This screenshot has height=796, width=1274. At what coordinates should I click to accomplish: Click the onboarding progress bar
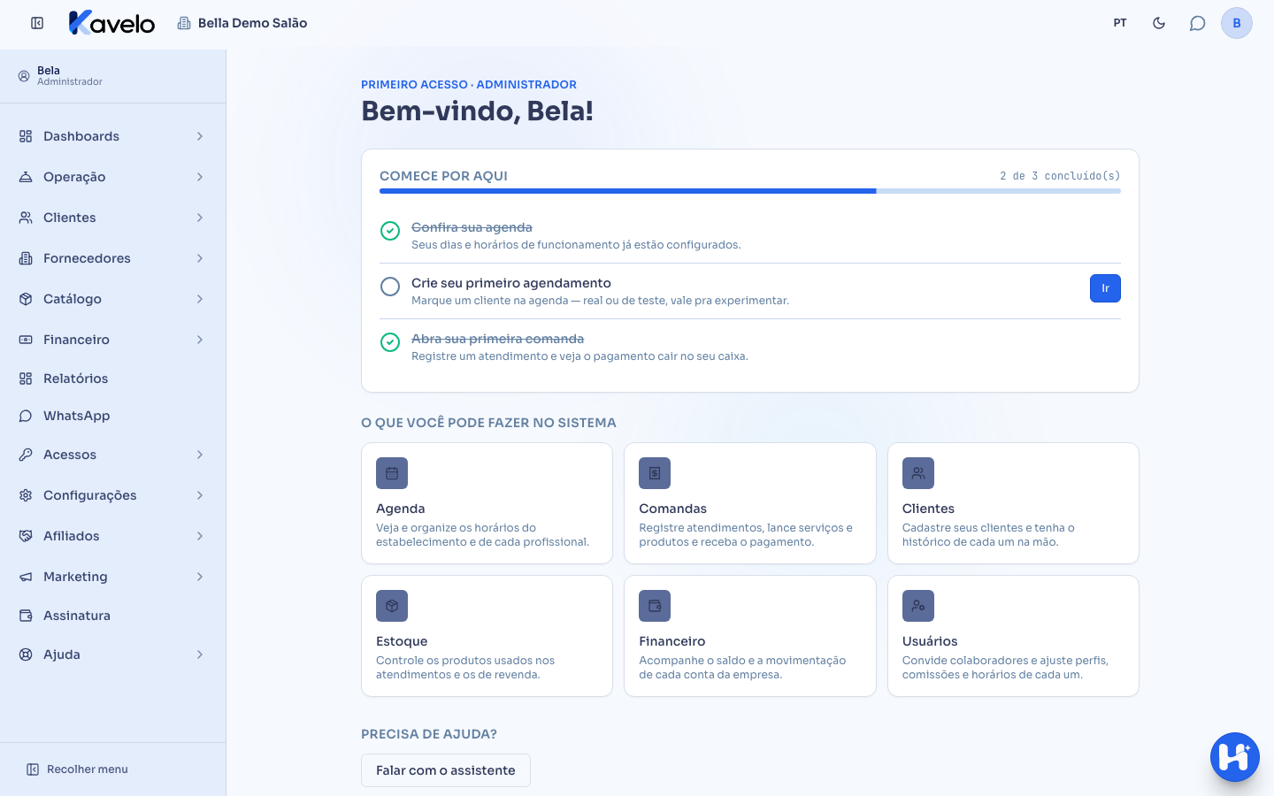click(x=750, y=191)
